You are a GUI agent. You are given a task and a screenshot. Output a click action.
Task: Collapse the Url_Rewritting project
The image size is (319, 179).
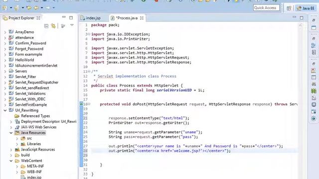point(5,110)
